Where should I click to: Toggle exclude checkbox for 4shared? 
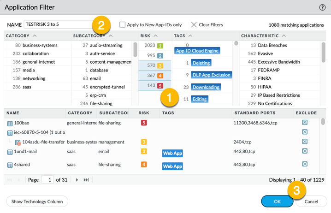(x=305, y=164)
